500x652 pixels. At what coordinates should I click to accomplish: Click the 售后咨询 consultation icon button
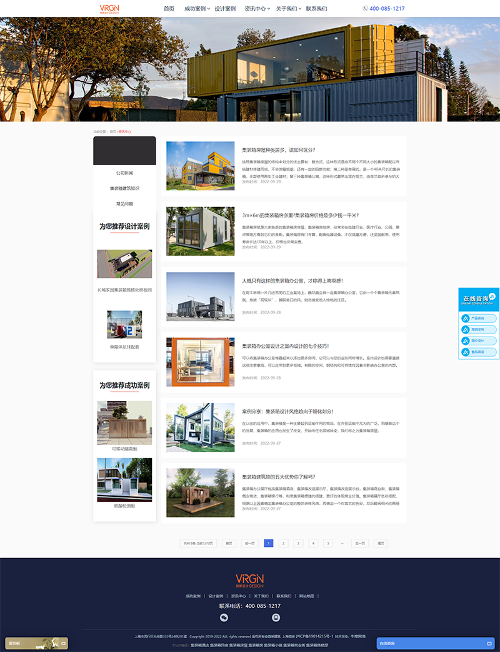point(466,352)
